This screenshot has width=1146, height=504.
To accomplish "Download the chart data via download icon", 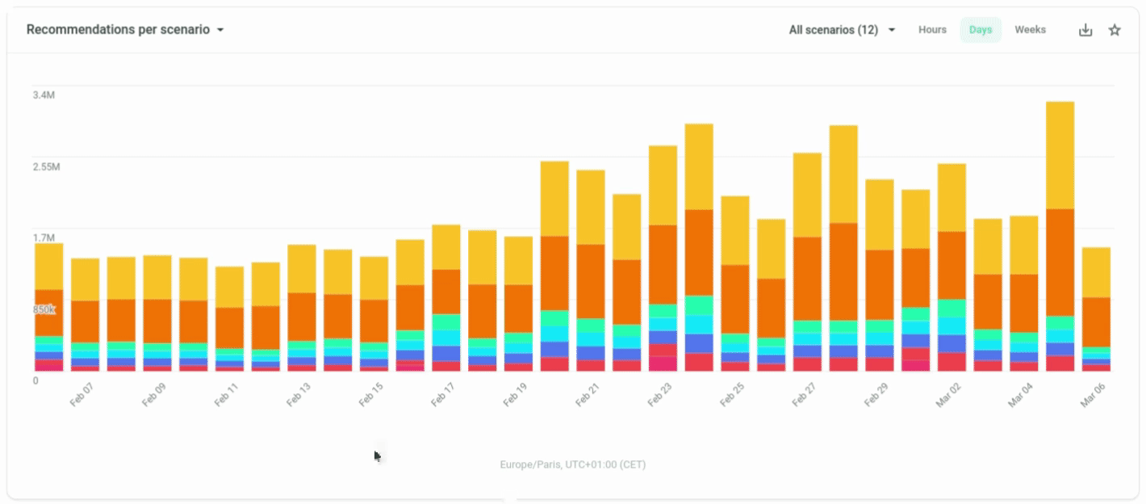I will coord(1085,30).
